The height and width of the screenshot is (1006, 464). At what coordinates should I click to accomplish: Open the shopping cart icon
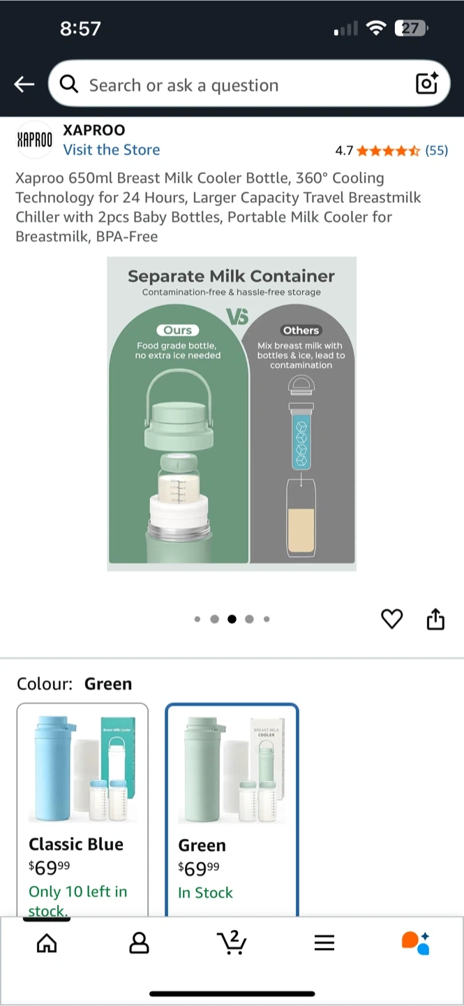pos(232,942)
